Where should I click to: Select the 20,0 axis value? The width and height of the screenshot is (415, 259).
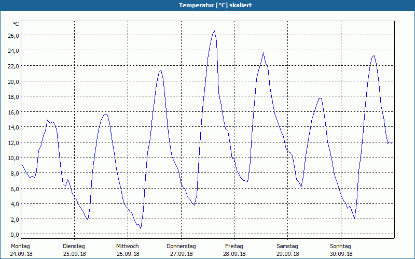click(x=13, y=81)
